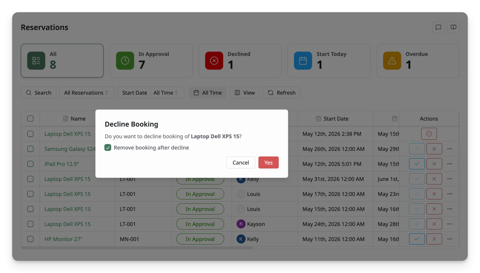Decline the iPad Pro 12.9" booking
The width and height of the screenshot is (480, 273).
point(434,164)
